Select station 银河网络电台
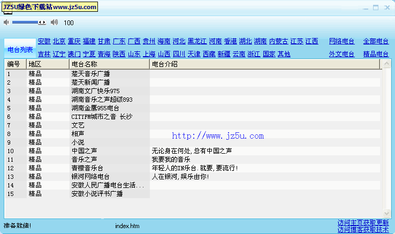Image resolution: width=395 pixels, height=234 pixels. 90,177
